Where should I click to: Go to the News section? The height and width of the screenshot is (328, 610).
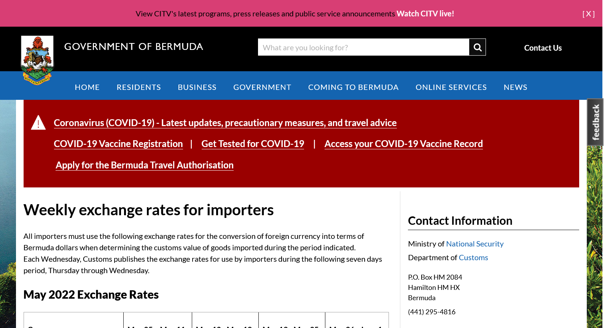click(x=515, y=87)
